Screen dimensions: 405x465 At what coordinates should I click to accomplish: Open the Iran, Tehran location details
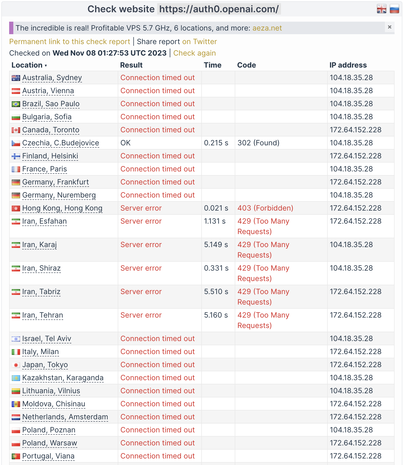coord(43,315)
